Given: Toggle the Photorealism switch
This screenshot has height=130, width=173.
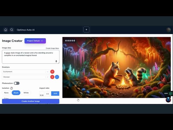Looking at the screenshot, I should point(17,83).
